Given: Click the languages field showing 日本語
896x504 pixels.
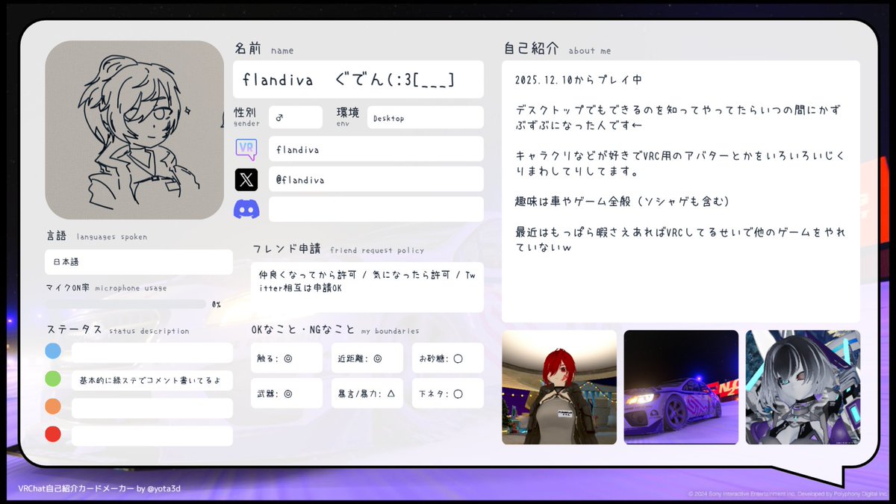Looking at the screenshot, I should [139, 262].
